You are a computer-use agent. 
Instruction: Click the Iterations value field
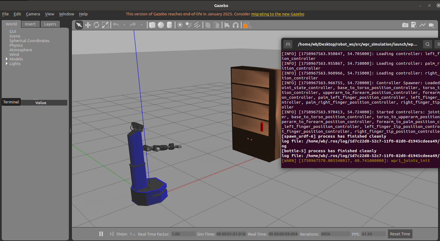[335, 234]
